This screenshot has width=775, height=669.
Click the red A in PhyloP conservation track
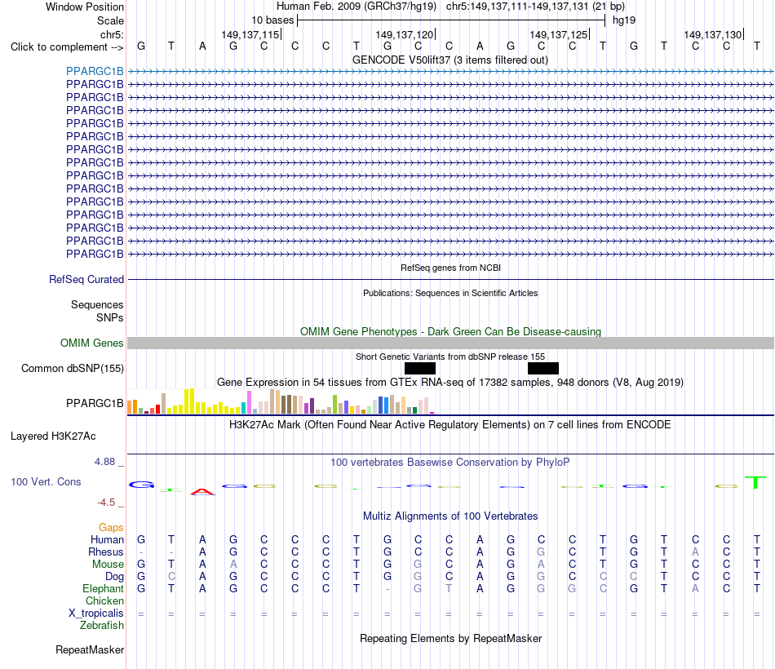tap(202, 491)
